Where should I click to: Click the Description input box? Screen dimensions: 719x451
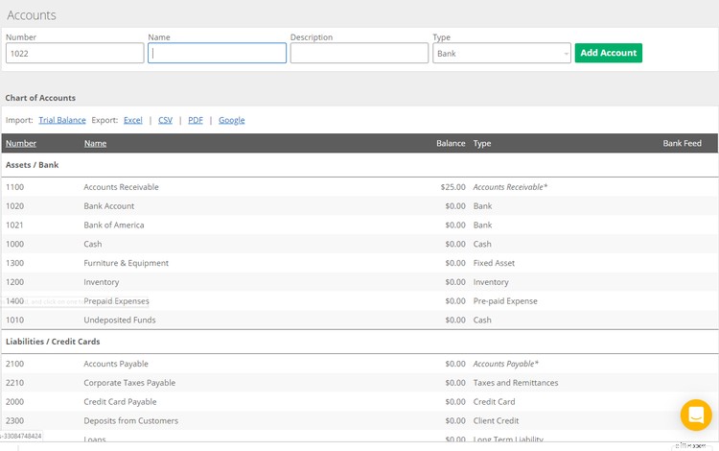[x=359, y=54]
